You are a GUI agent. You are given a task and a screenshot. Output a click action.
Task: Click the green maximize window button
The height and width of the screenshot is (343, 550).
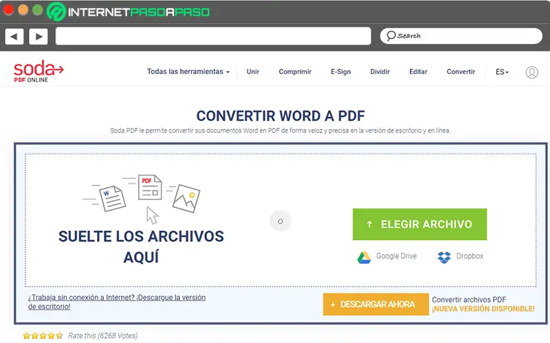tap(38, 10)
